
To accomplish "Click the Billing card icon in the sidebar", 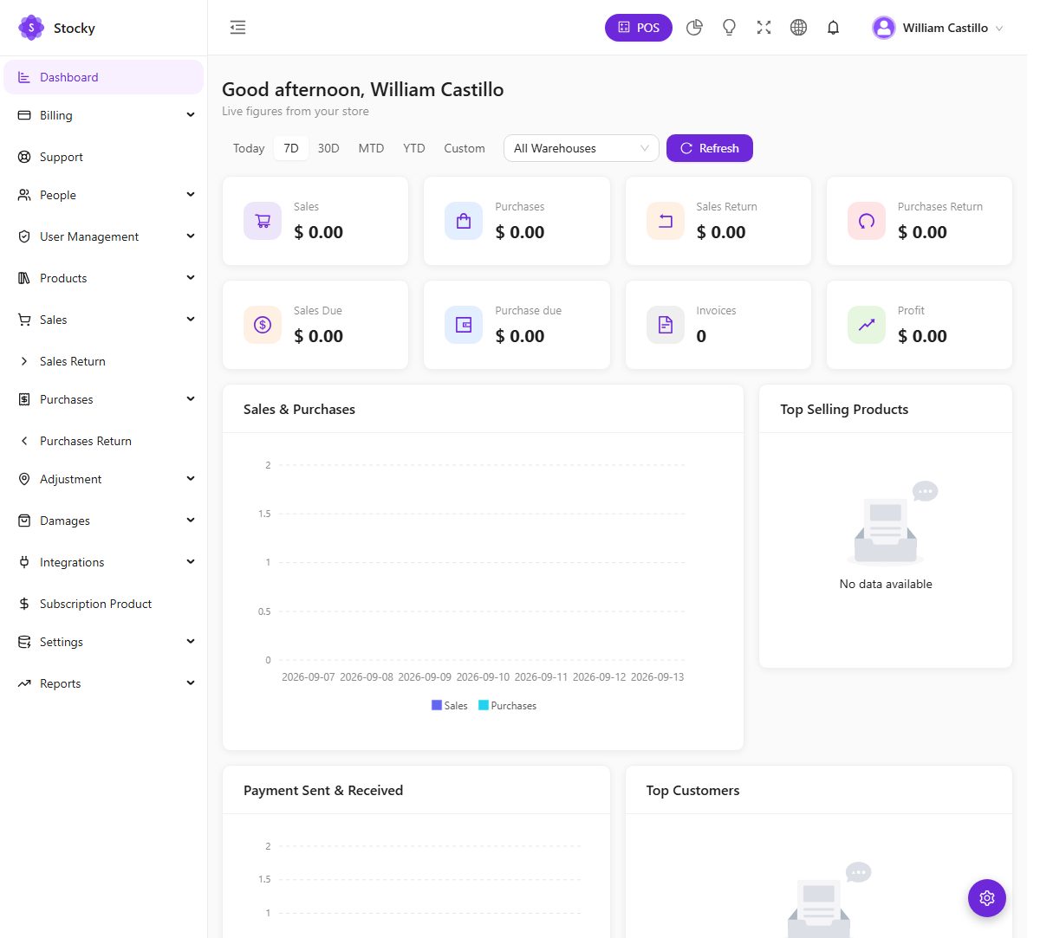I will (24, 115).
